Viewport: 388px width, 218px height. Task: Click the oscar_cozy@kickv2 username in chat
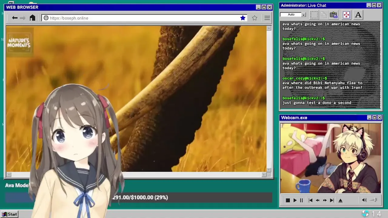coord(305,78)
